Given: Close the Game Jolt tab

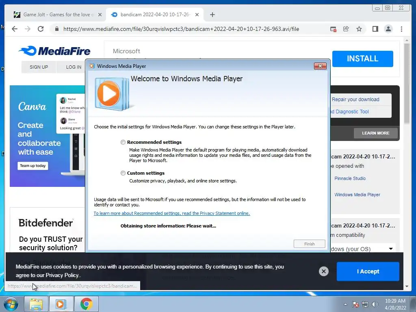Looking at the screenshot, I should pos(100,15).
